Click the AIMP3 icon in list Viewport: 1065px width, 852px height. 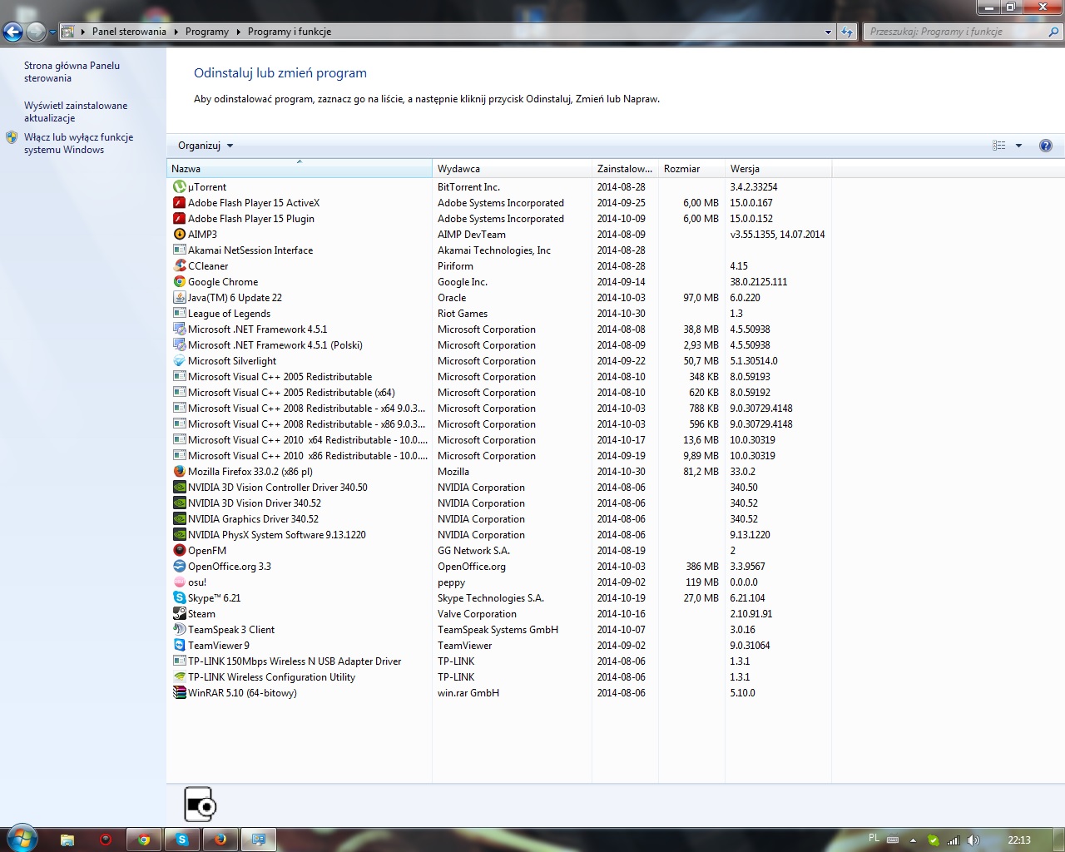point(179,235)
